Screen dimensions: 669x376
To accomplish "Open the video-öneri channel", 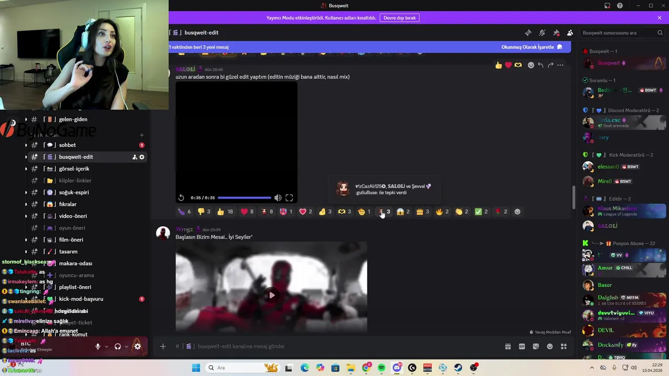I will 73,216.
